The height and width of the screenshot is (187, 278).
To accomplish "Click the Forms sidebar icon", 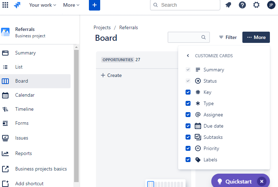I will [x=5, y=123].
